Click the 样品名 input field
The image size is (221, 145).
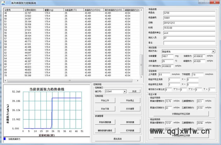coord(189,13)
